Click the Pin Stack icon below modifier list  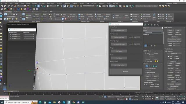coord(146,46)
